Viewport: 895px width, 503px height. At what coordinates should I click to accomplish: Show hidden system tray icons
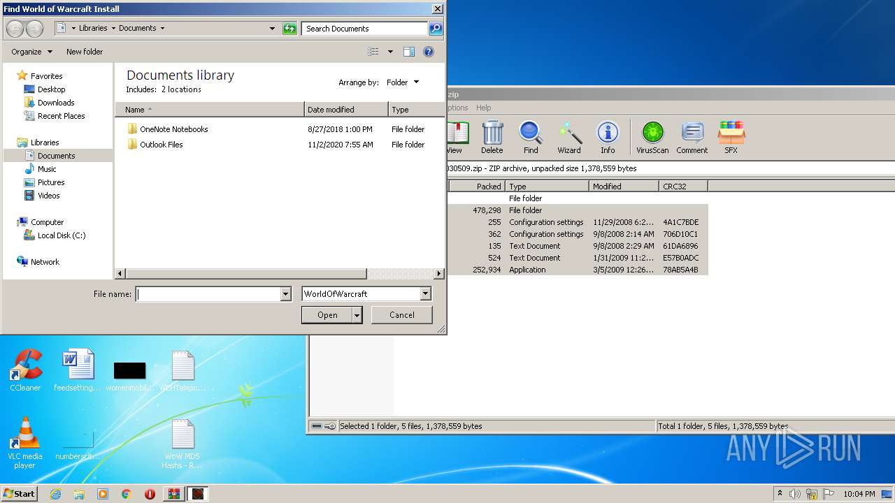point(780,494)
